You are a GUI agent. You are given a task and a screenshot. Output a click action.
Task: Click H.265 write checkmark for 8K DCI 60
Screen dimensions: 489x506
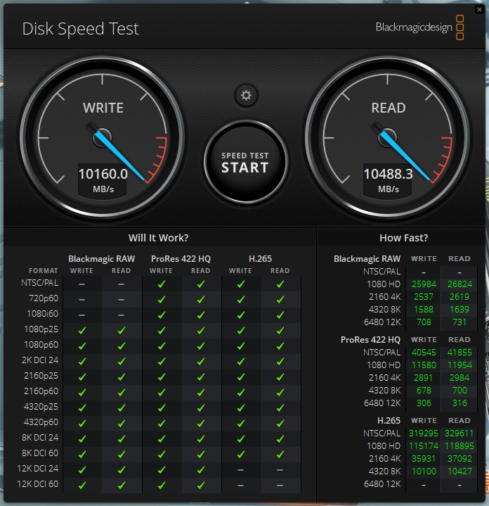(x=241, y=453)
